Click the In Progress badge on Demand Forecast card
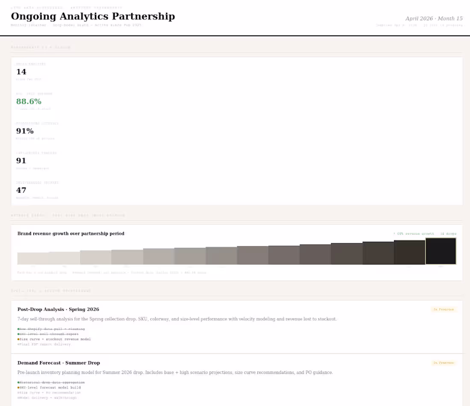This screenshot has height=406, width=470. [x=444, y=362]
